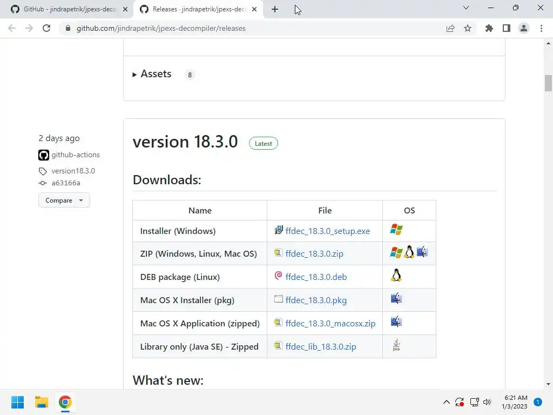Screen dimensions: 553x415
Task: Download ffdec_18.3.0.deb
Action: [x=316, y=277]
